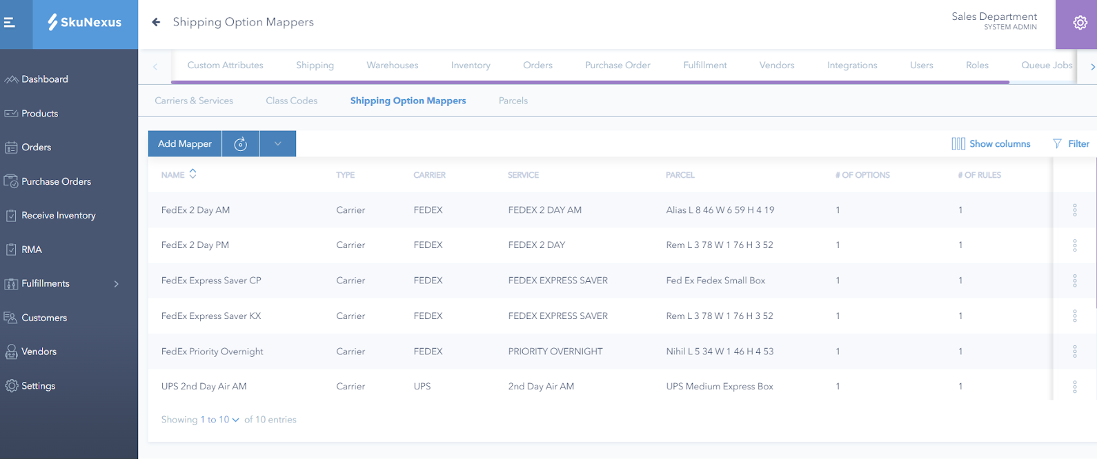Move settings tabs left with the chevron
Viewport: 1097px width, 459px height.
(155, 67)
